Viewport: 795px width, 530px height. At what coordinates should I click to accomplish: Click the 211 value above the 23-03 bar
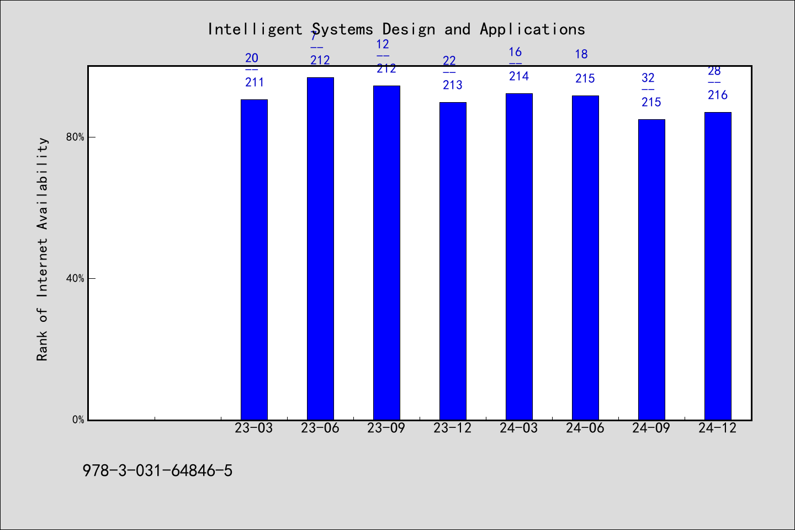(255, 82)
